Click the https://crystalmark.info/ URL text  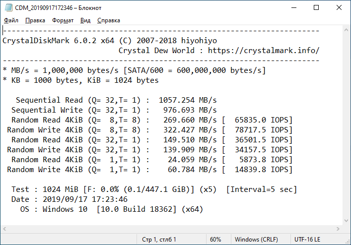point(264,51)
